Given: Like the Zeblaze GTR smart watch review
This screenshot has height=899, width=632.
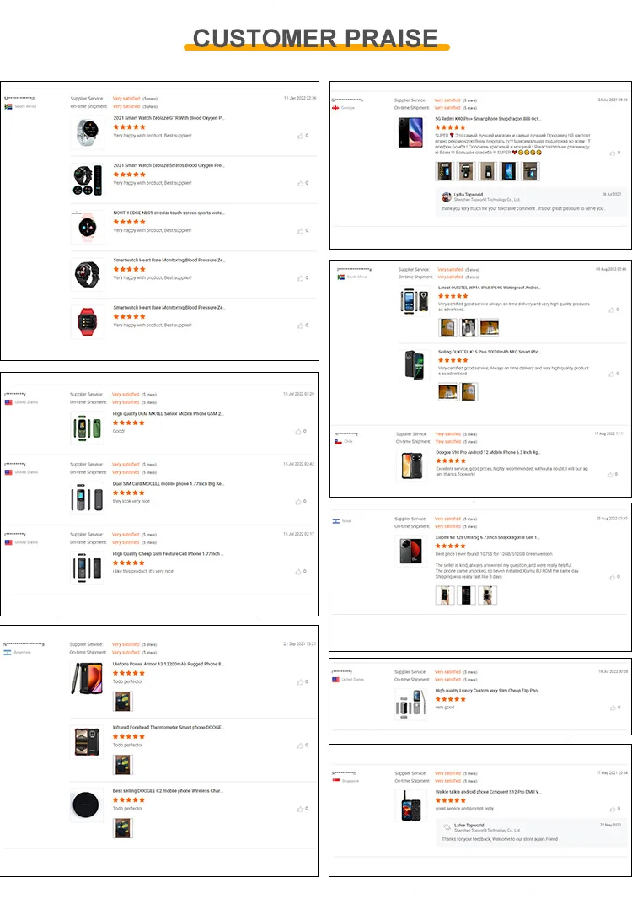Looking at the screenshot, I should pos(300,136).
